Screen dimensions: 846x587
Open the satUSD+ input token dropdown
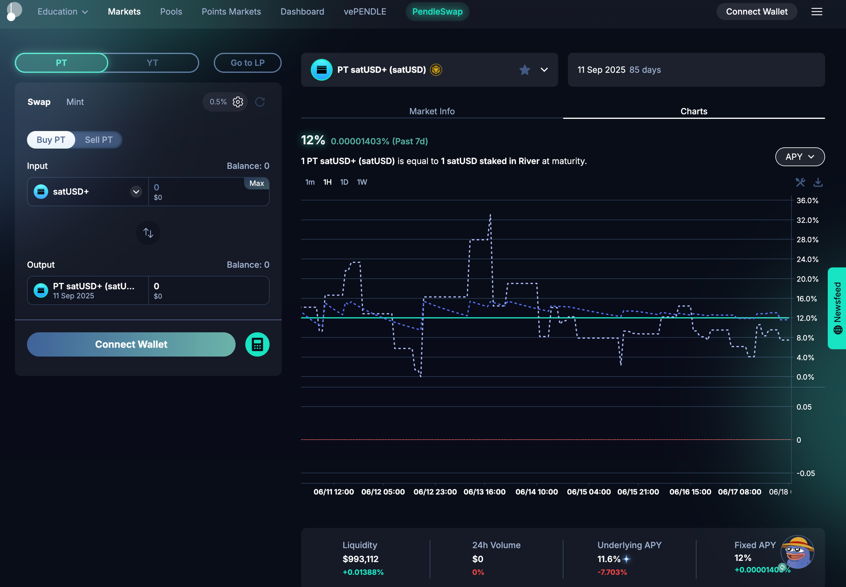(x=136, y=192)
